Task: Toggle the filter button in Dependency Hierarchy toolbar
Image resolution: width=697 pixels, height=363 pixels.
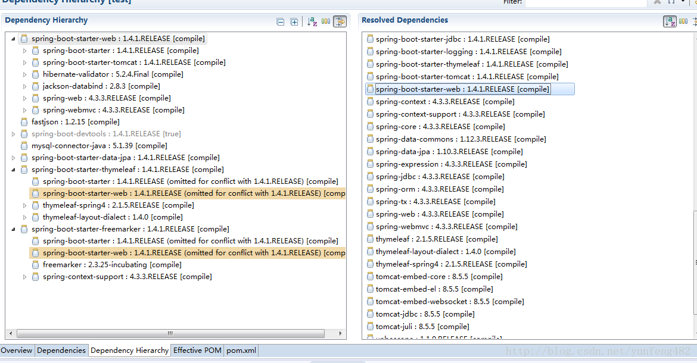Action: coord(340,21)
